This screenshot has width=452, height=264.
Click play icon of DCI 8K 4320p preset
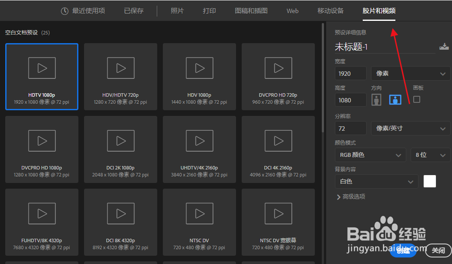pyautogui.click(x=121, y=213)
